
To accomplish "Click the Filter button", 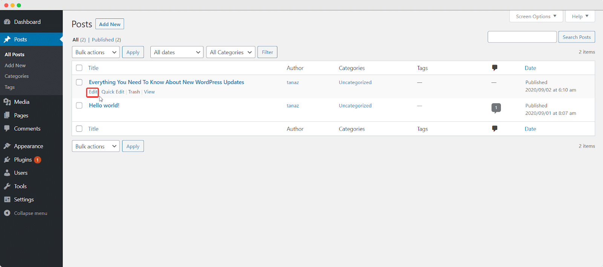I will pos(268,52).
